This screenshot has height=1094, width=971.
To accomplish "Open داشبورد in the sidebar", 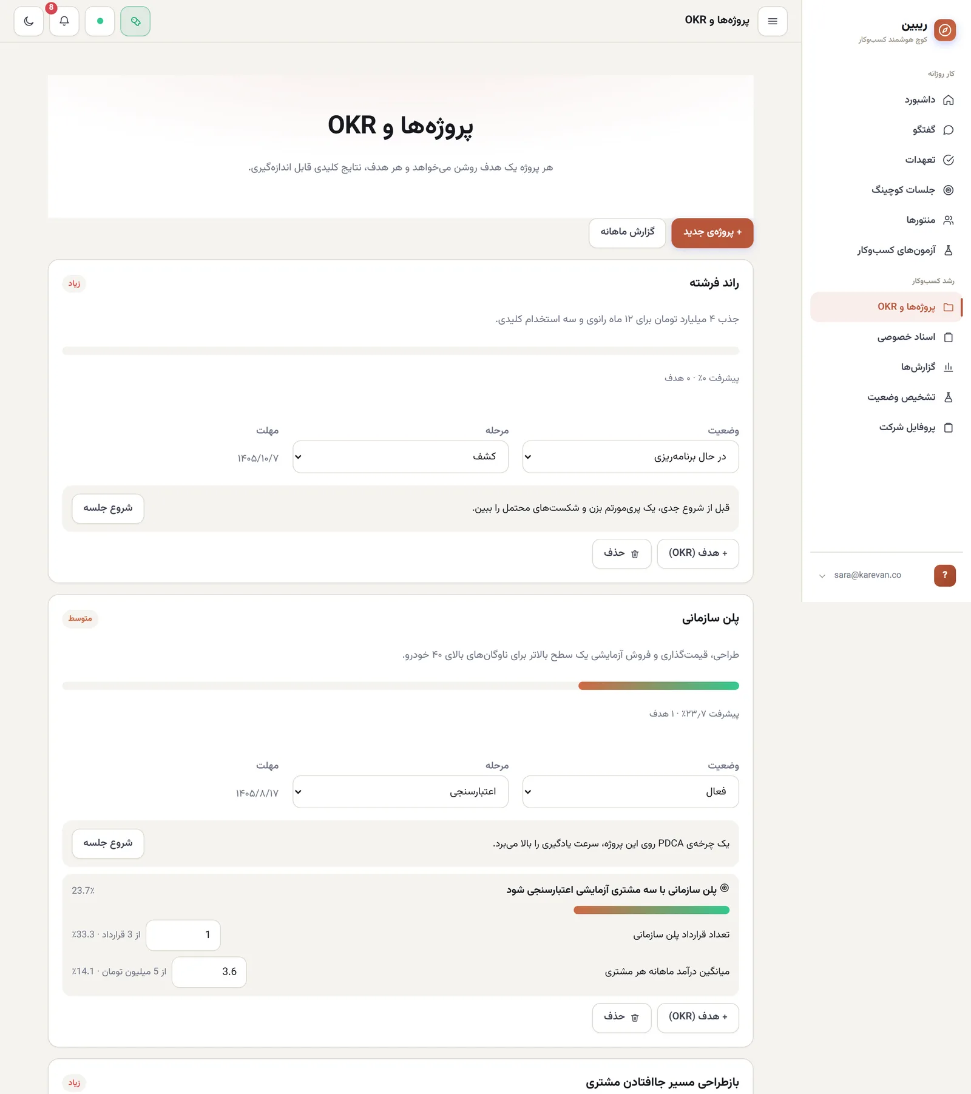I will tap(887, 100).
